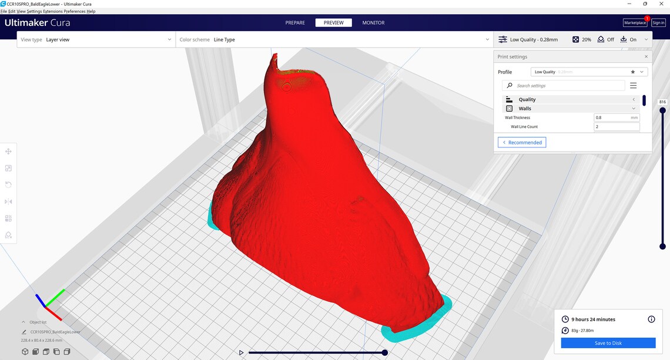
Task: Select the Scale tool
Action: (8, 168)
